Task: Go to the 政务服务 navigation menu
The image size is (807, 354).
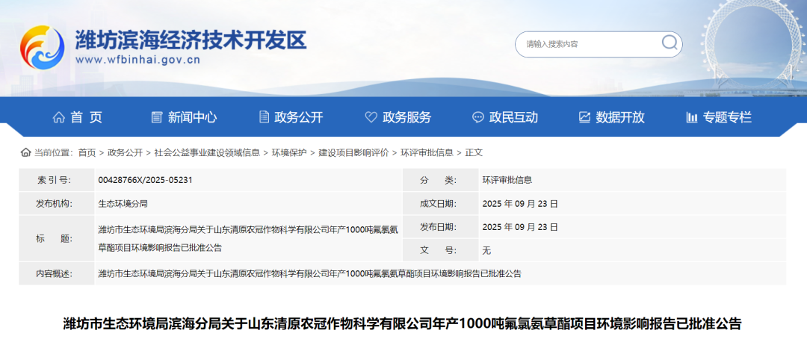Action: [406, 117]
